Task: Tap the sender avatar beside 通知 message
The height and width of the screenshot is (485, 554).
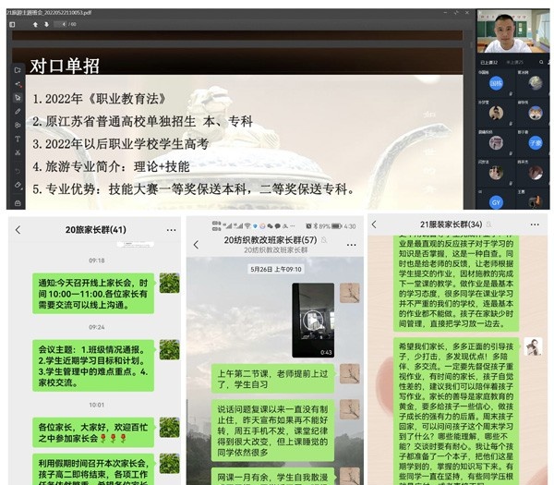Action: point(169,283)
